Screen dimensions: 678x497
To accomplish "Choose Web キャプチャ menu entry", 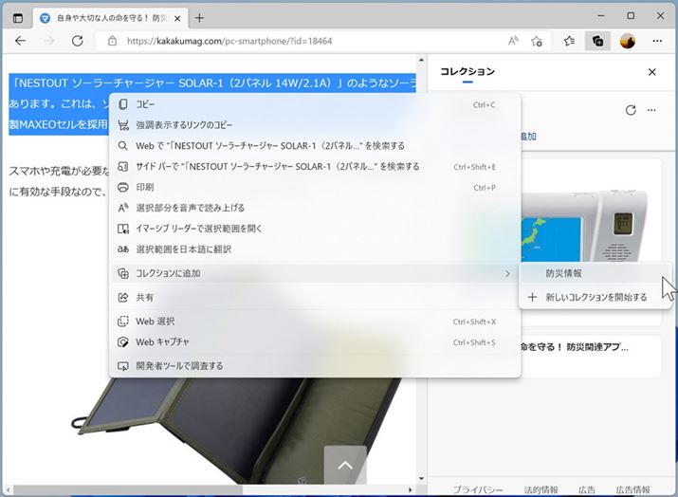I will tap(315, 342).
